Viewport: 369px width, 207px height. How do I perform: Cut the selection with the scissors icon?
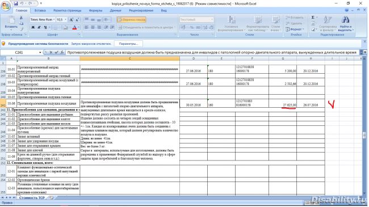pyautogui.click(x=21, y=18)
